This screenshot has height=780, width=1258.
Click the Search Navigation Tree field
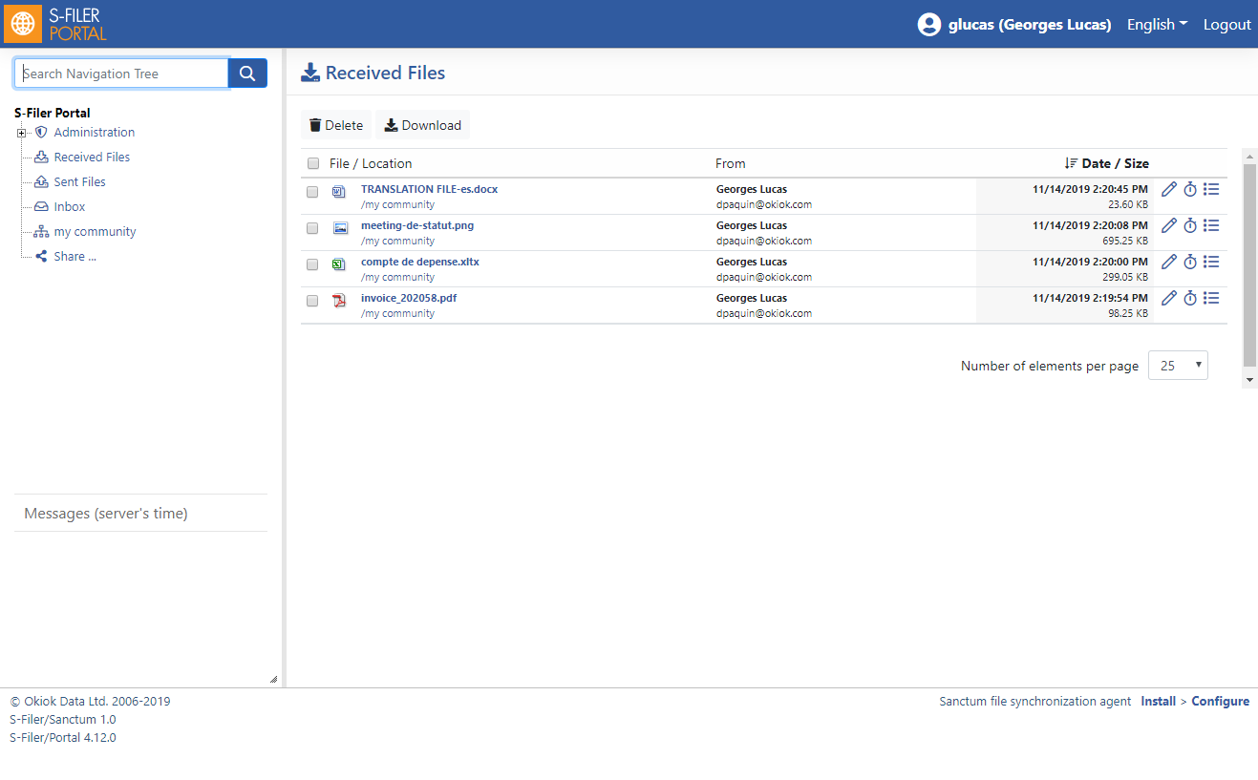[121, 74]
